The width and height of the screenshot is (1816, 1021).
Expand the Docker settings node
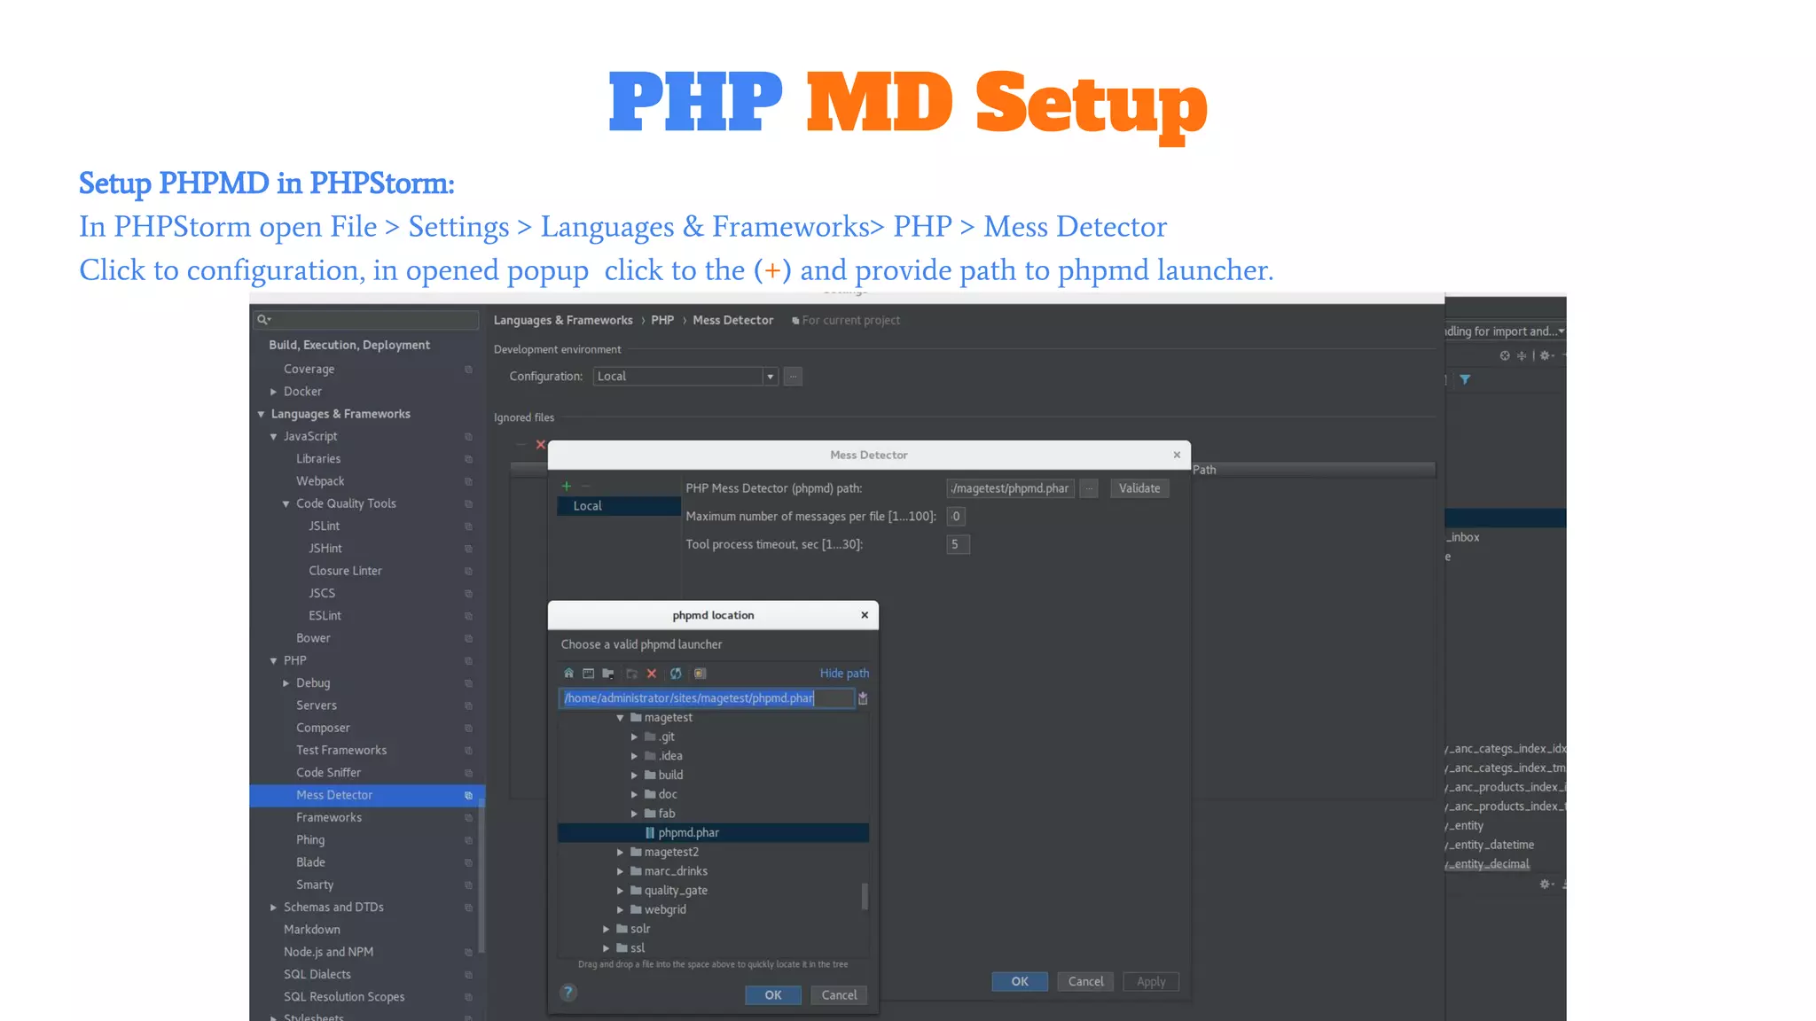pyautogui.click(x=274, y=392)
